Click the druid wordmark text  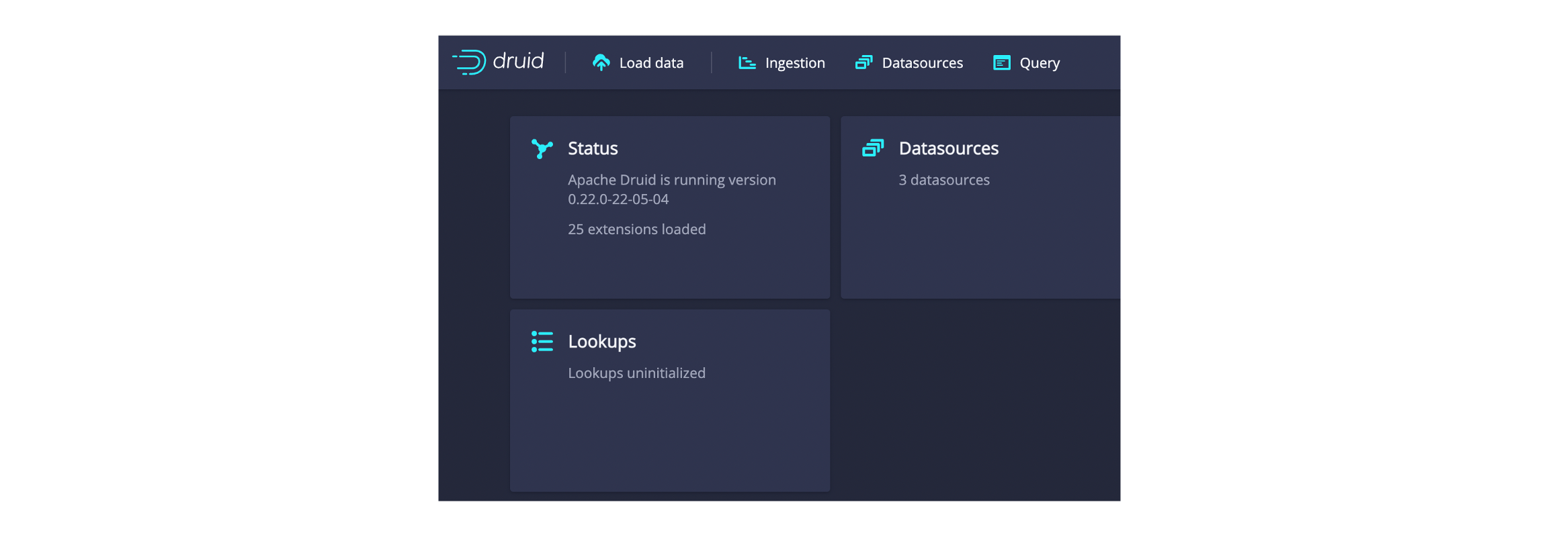(x=518, y=61)
